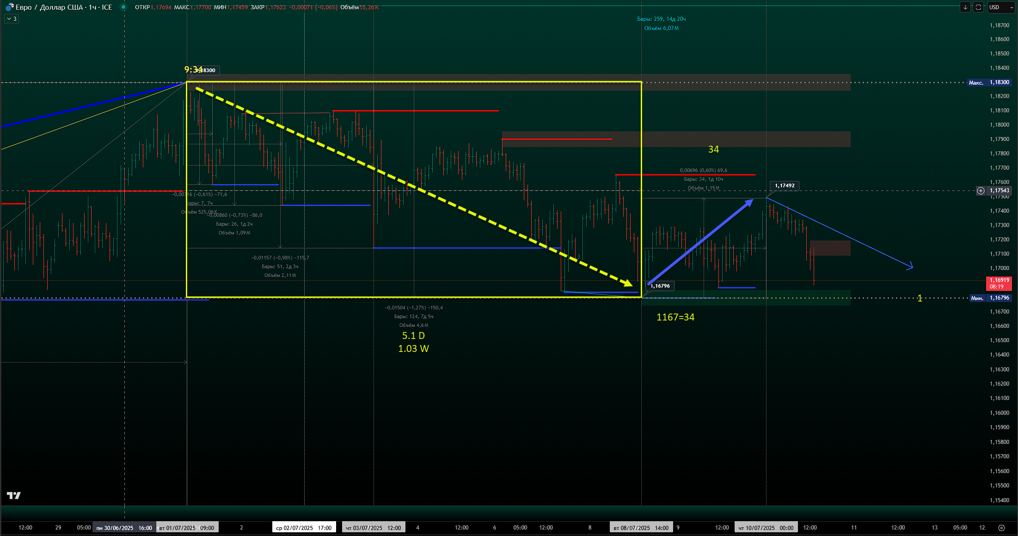Click the plus icon beside 1,17543 price

coord(981,191)
